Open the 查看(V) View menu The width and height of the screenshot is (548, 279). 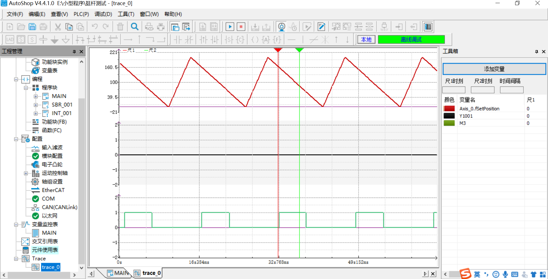click(59, 14)
